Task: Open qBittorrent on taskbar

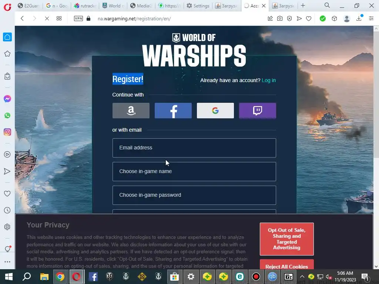Action: tap(272, 277)
